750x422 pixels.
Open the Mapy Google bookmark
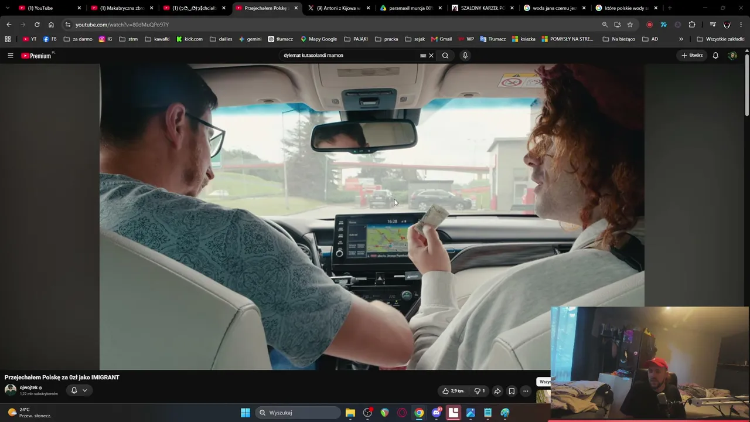[319, 39]
